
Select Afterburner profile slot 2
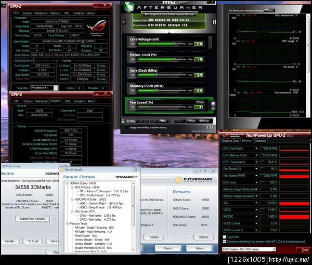tap(142, 121)
